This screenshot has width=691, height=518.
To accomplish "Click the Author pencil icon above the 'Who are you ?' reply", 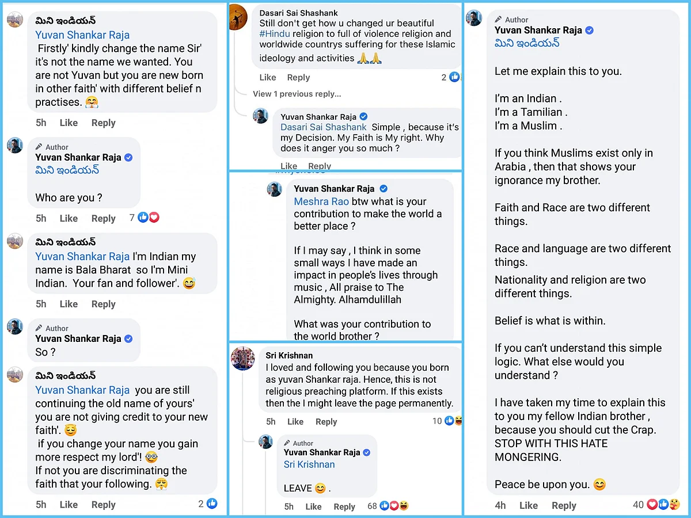I will [x=39, y=147].
